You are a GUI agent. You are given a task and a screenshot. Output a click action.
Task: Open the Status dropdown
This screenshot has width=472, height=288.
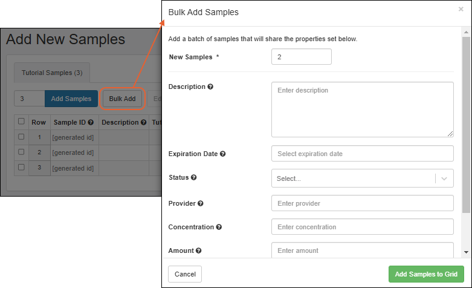coord(354,178)
